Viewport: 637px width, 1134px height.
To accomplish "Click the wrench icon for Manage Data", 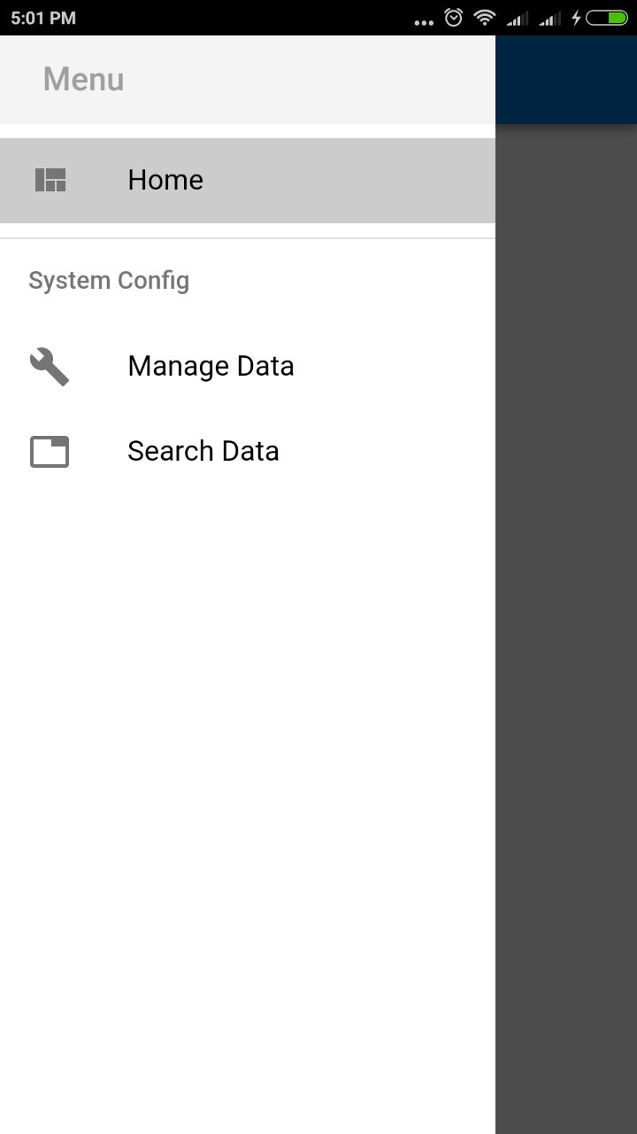I will (x=49, y=365).
